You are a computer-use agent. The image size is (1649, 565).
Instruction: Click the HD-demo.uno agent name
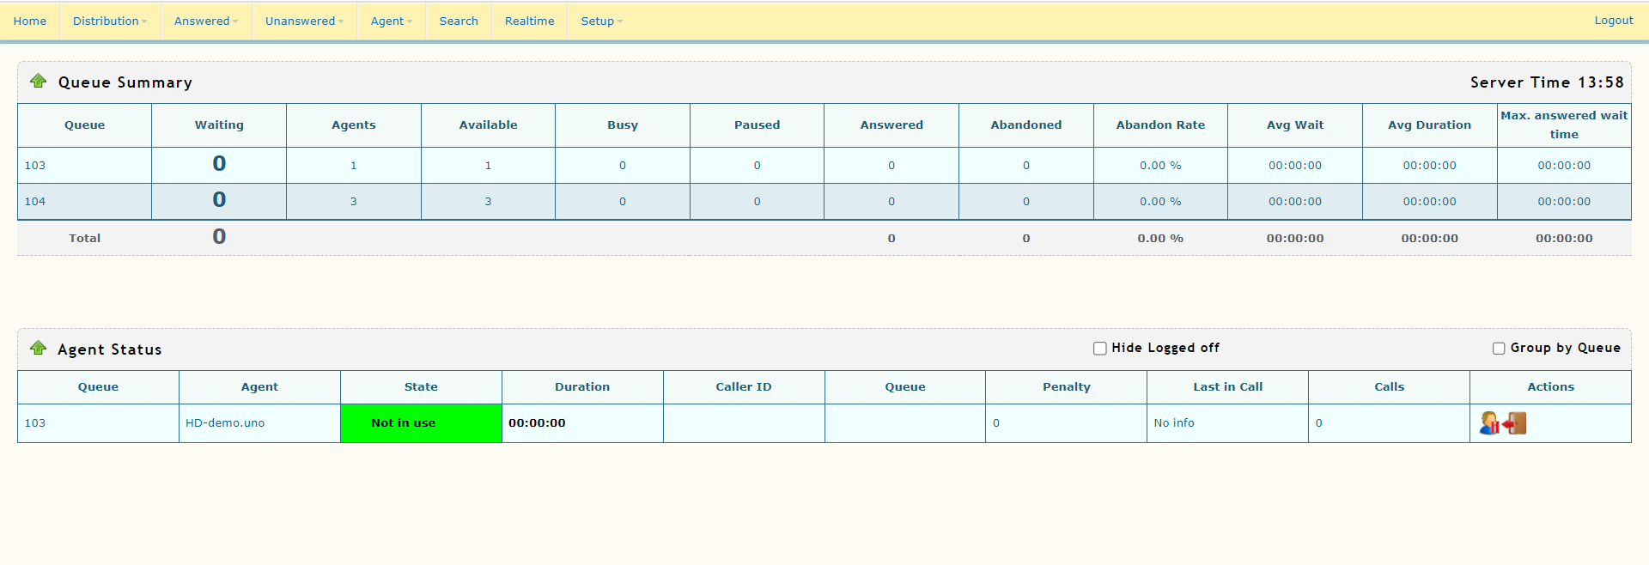[225, 423]
